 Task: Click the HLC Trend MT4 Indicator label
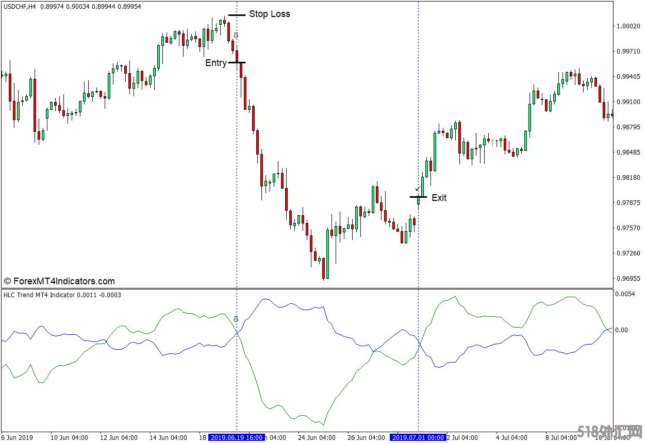tap(39, 295)
